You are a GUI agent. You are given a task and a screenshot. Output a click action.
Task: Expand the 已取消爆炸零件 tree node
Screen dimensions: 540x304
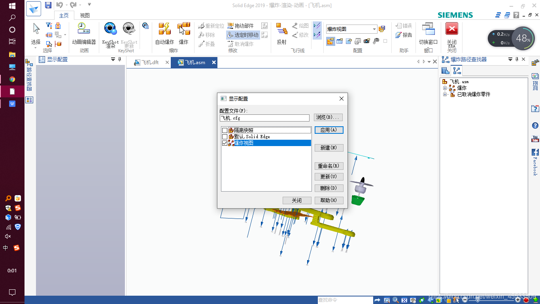pos(445,94)
